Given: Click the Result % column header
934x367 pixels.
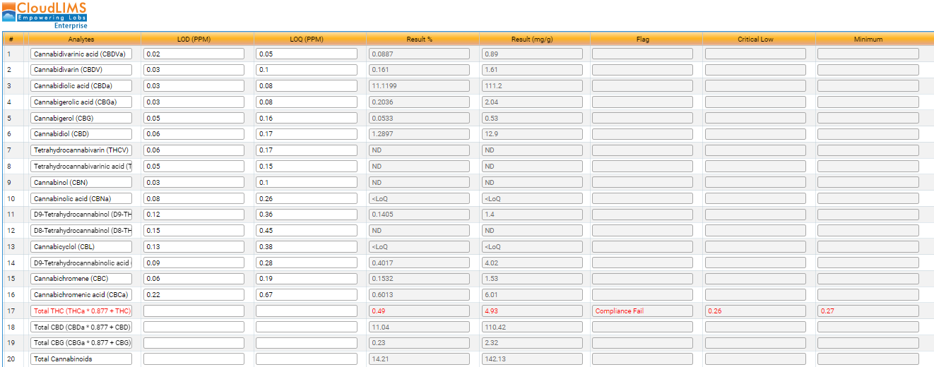Looking at the screenshot, I should (x=420, y=40).
